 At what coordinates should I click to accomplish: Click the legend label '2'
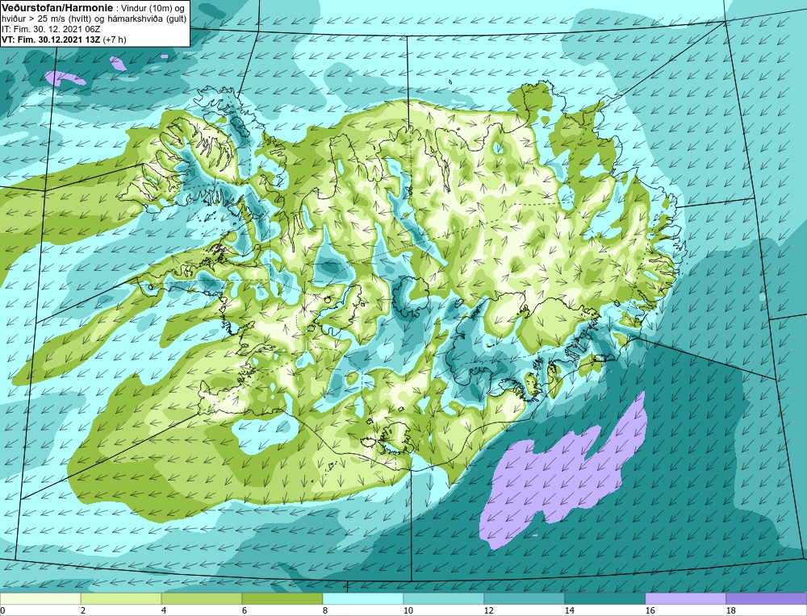83,610
